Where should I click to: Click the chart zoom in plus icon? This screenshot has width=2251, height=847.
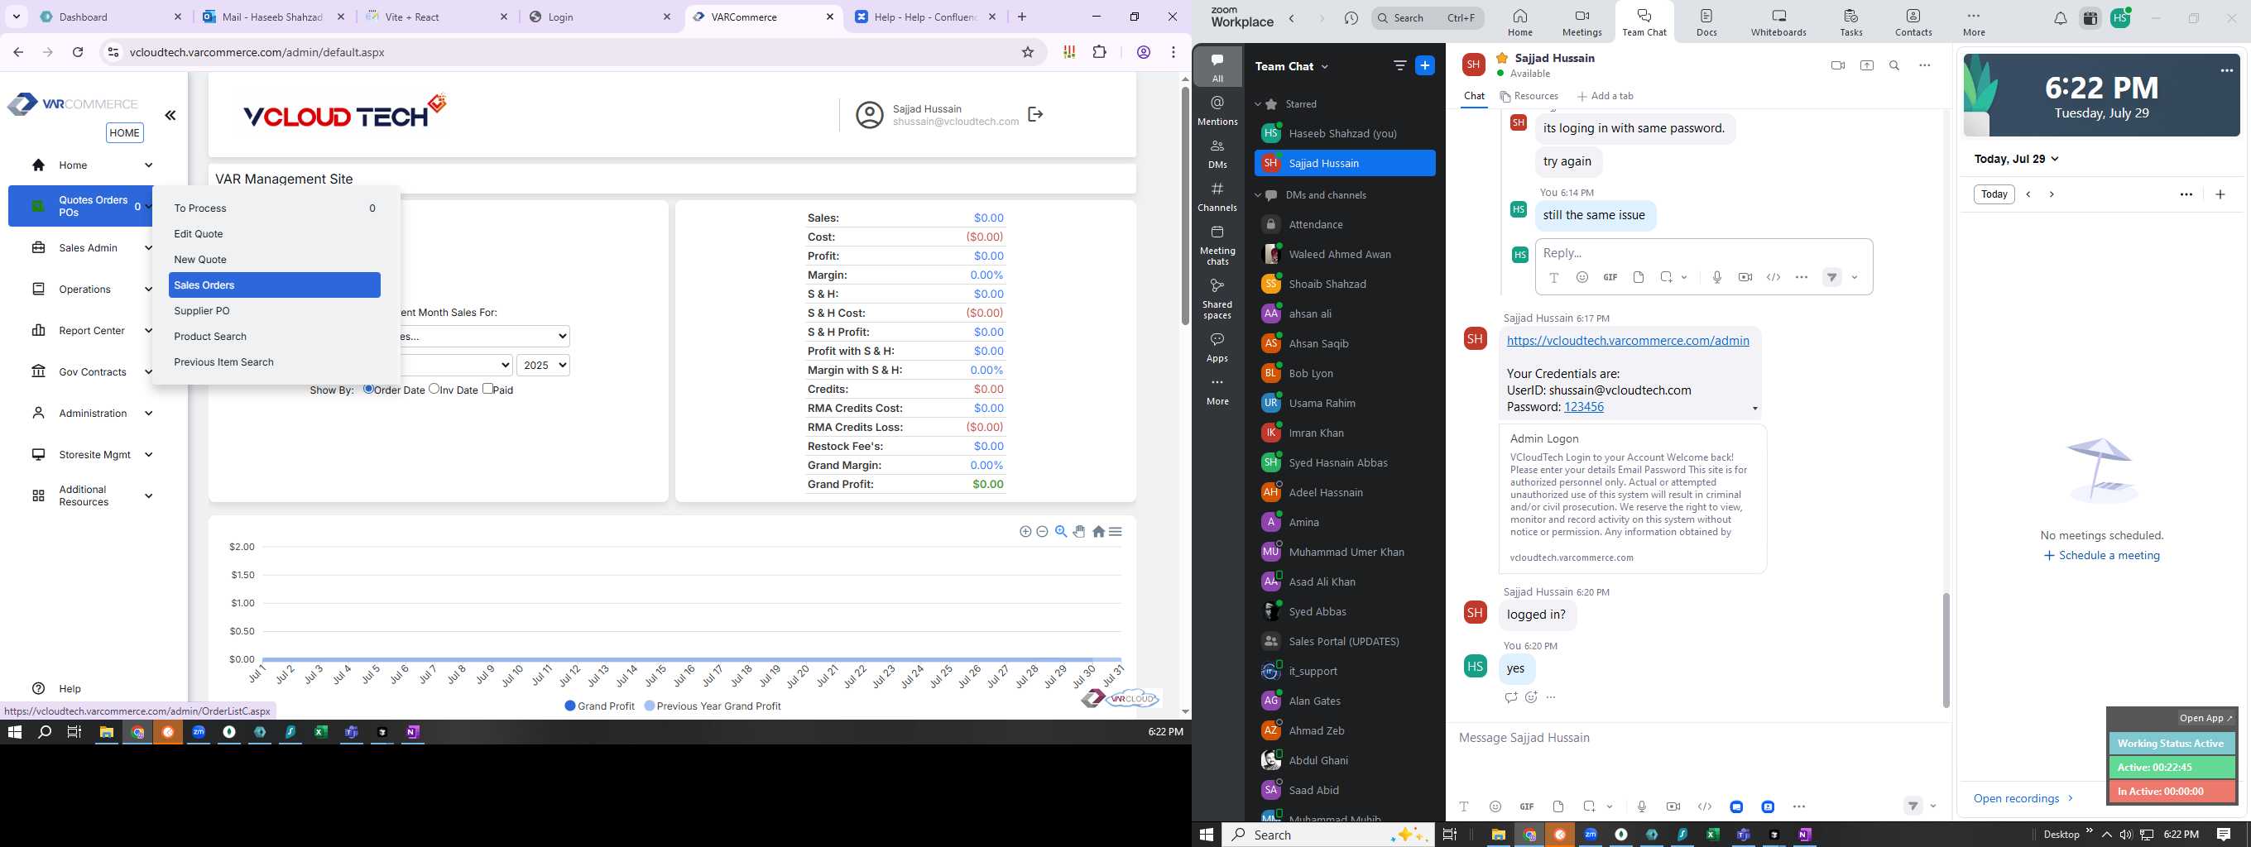pos(1025,532)
